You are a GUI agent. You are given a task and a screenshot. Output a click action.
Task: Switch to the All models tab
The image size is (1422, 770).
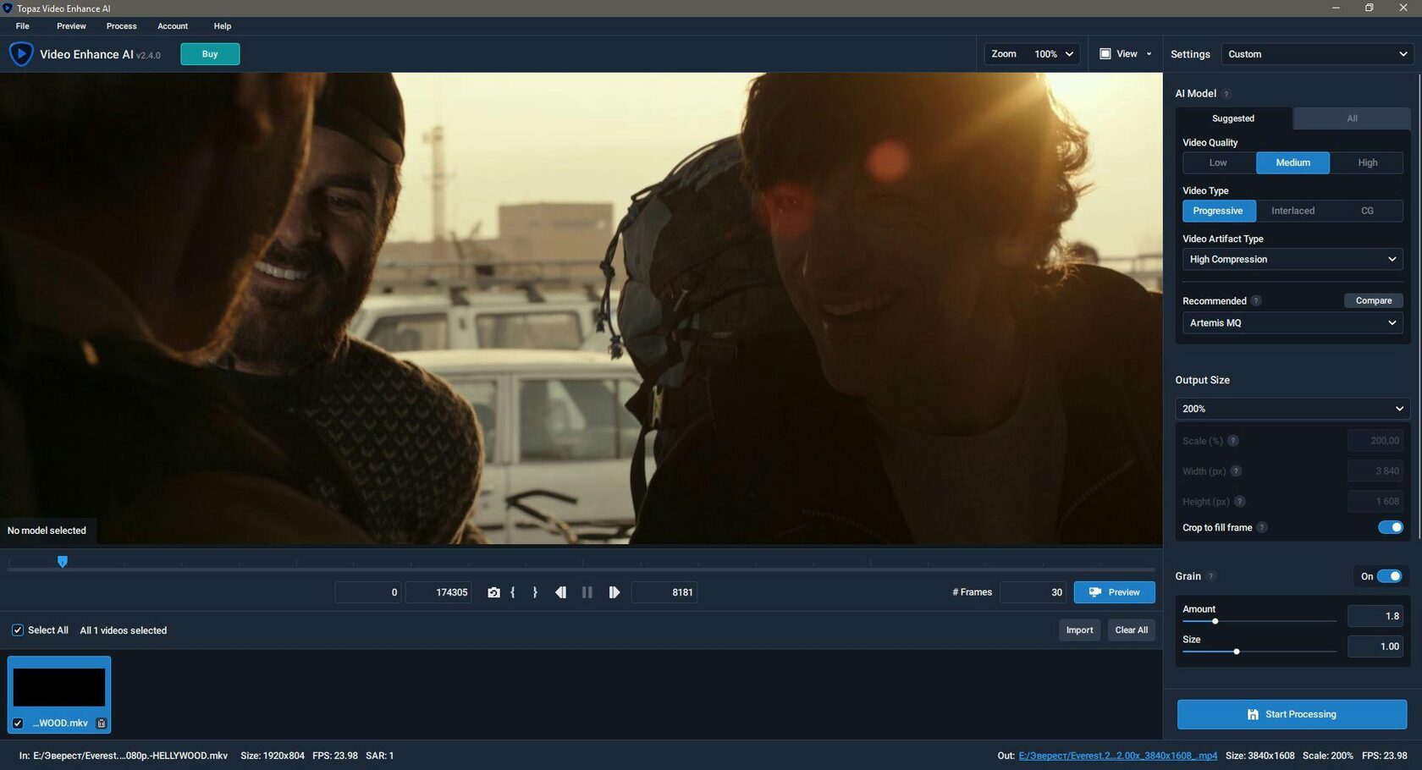1352,118
